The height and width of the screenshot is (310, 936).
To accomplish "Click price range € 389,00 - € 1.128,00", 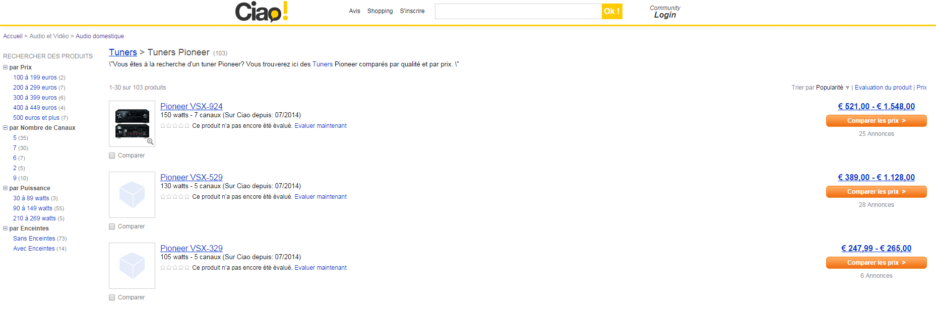I will [x=876, y=177].
